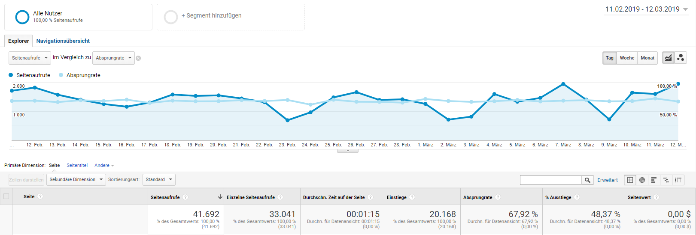Select the motion chart icon

[x=681, y=58]
